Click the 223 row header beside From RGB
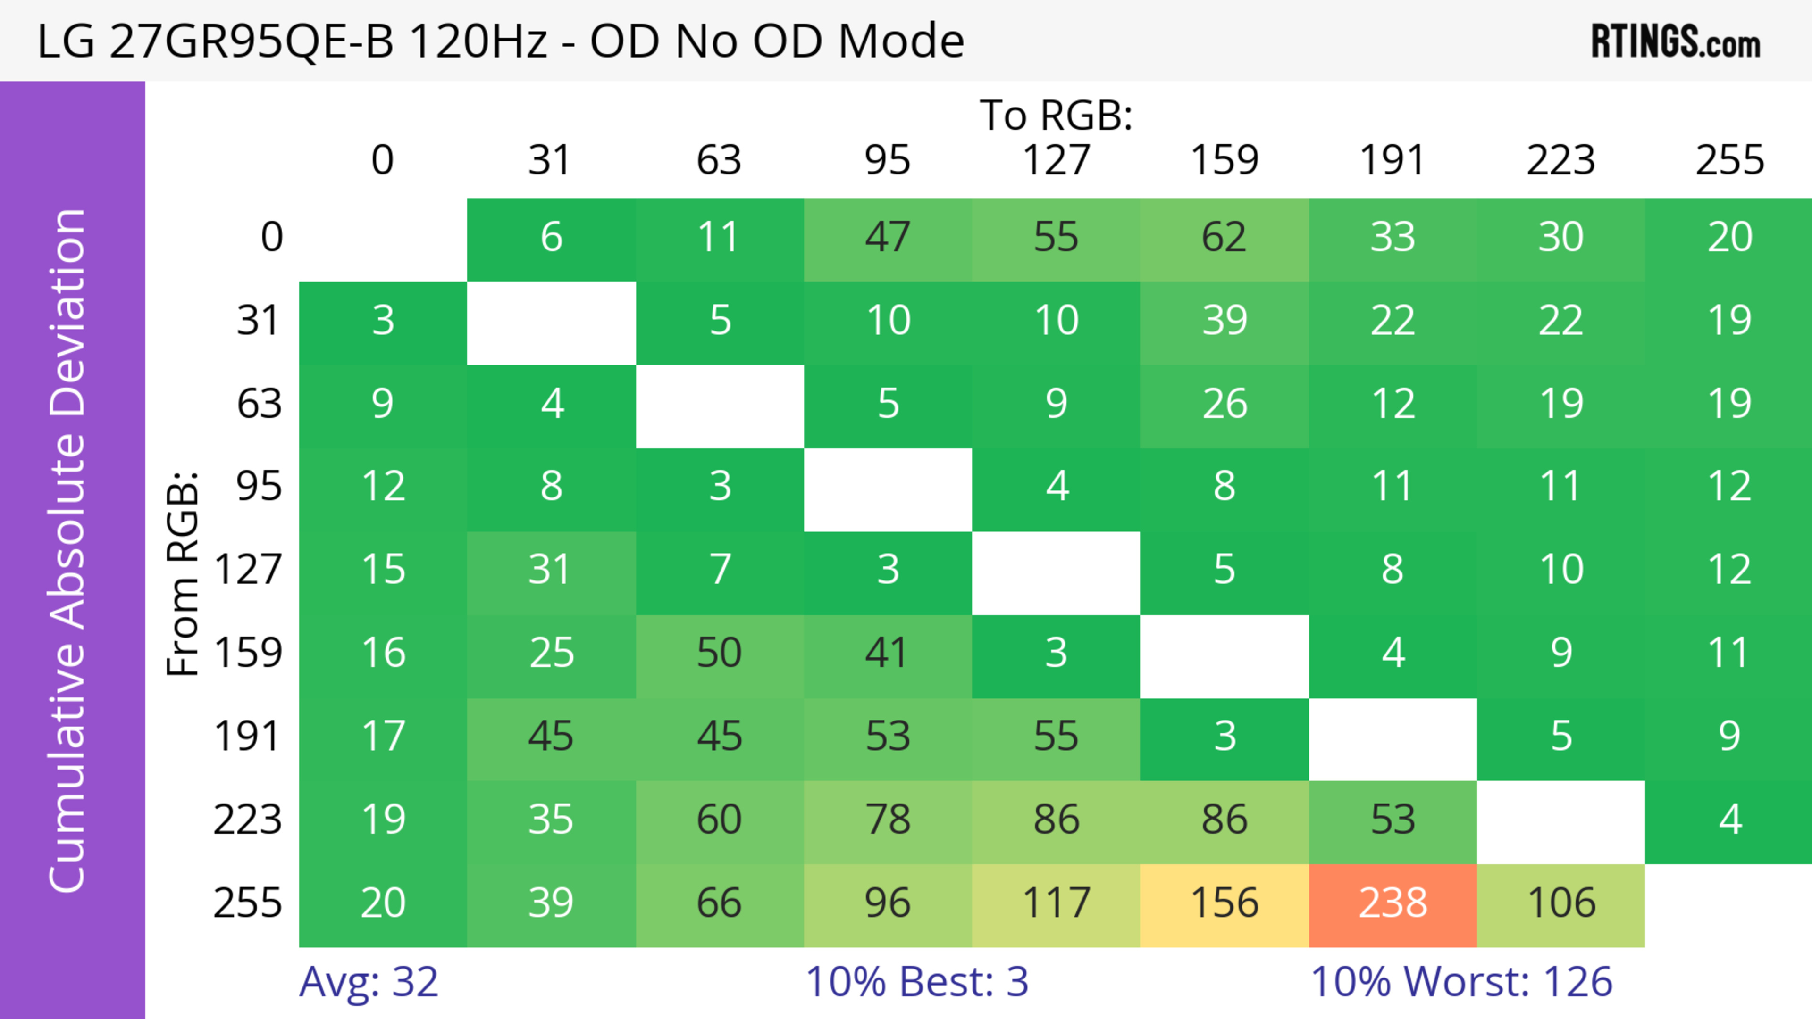 248,820
